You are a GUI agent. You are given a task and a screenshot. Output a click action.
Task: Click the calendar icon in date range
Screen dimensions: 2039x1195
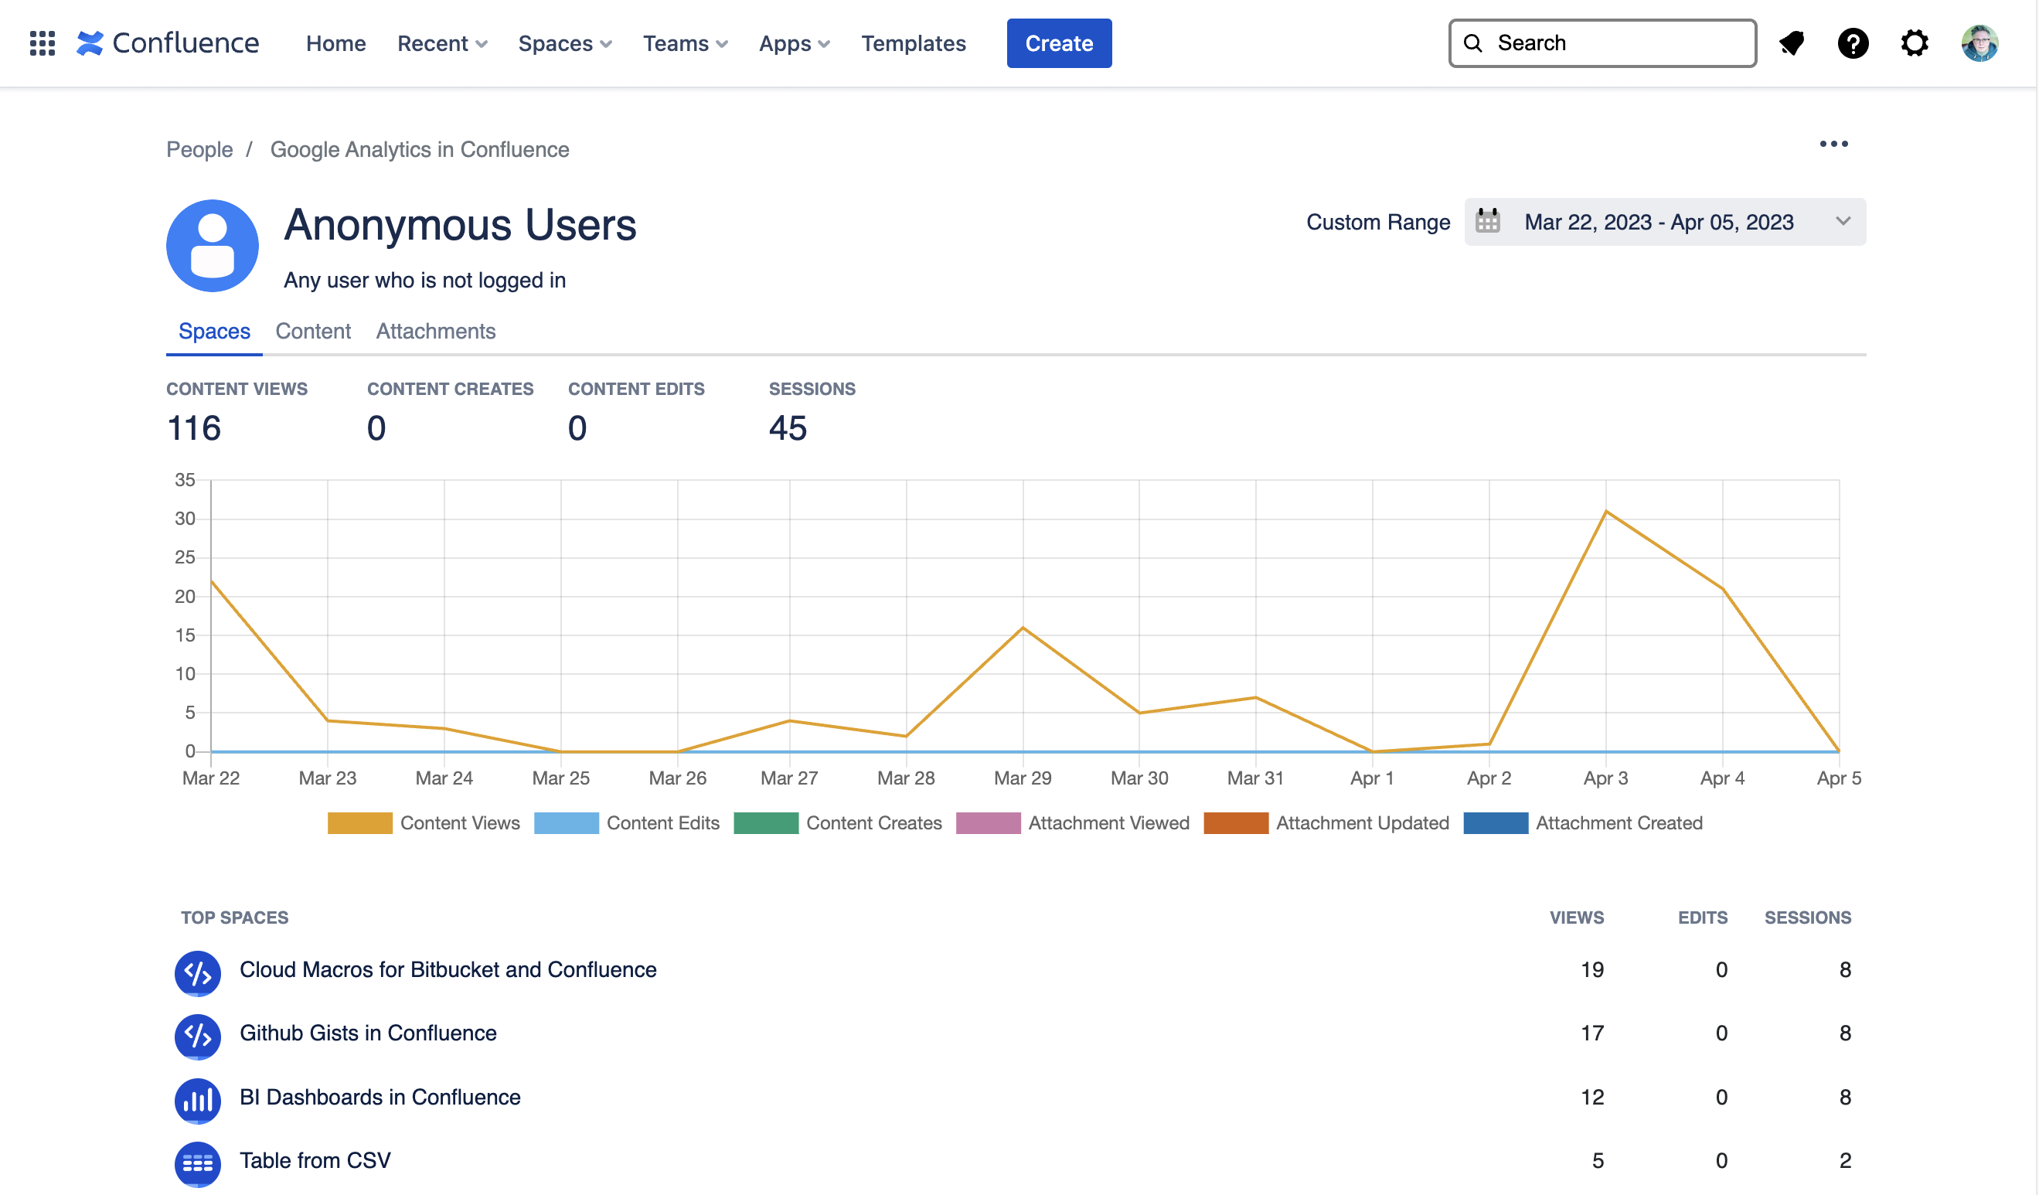pos(1487,222)
